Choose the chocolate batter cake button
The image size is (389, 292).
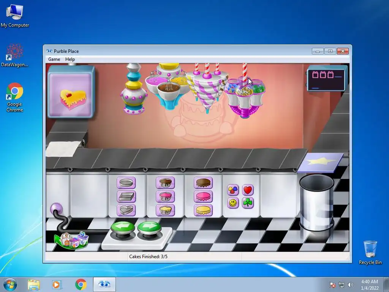point(165,183)
